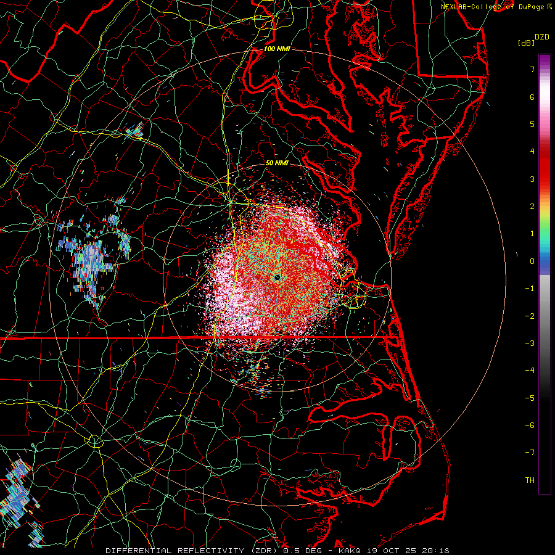Click the [dB] unit label
Screen dimensions: 555x555
526,43
